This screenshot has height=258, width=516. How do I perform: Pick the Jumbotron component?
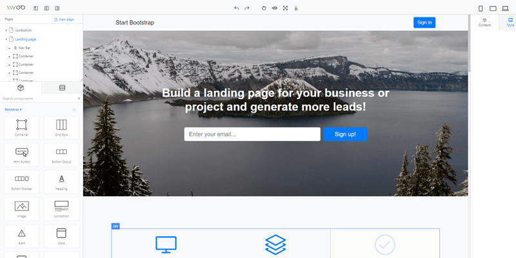(61, 209)
